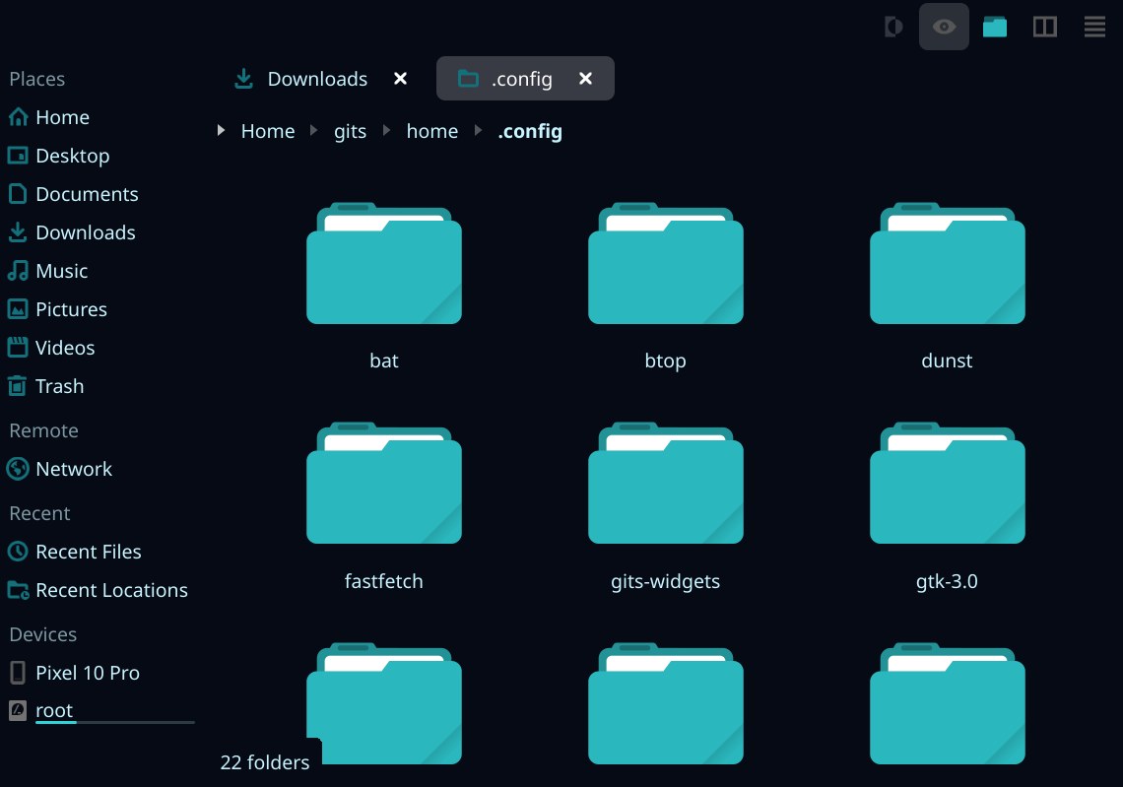Click root disk usage bar
Screen dimensions: 1123x787
(x=114, y=723)
